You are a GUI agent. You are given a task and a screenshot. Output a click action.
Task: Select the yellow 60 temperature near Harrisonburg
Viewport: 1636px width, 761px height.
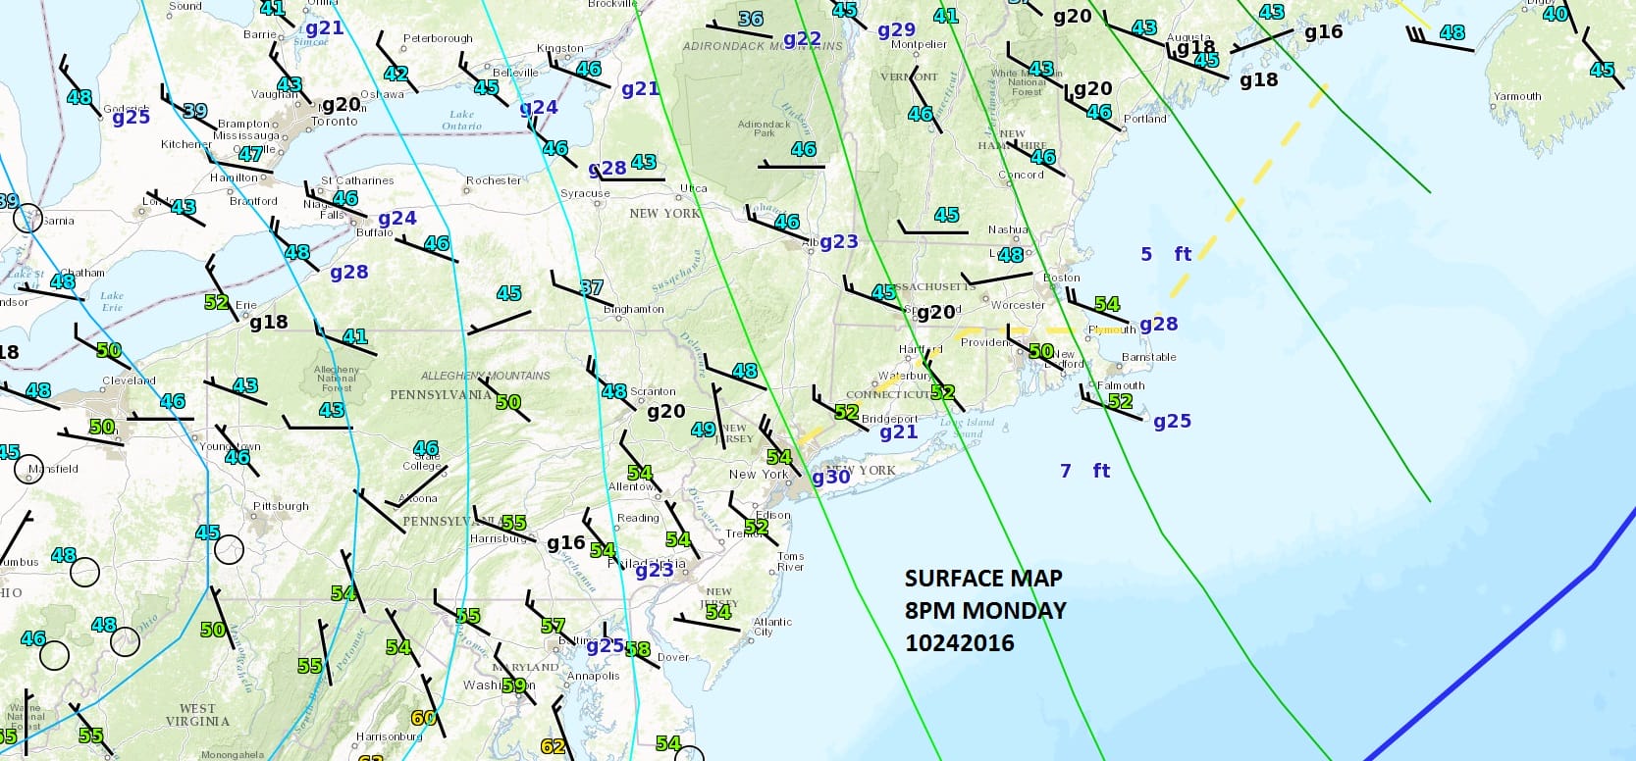pos(424,718)
